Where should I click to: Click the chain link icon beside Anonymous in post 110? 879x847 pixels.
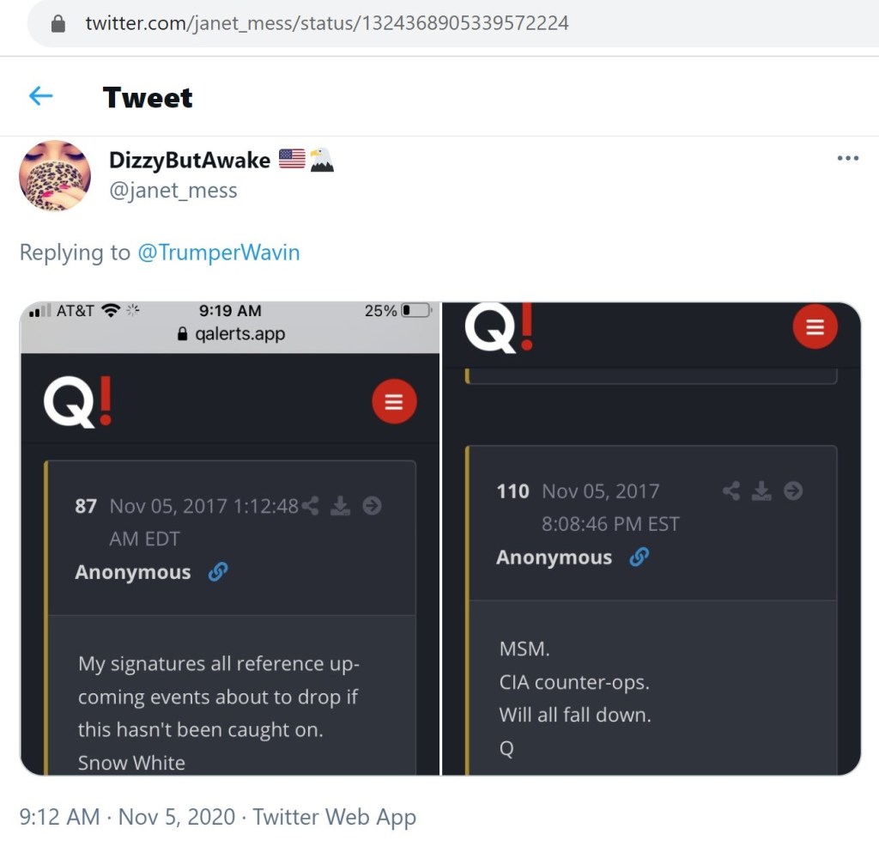click(639, 558)
